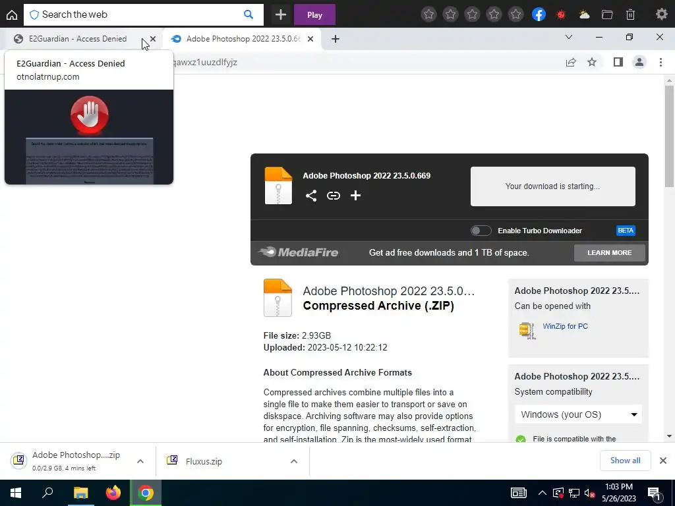Switch to E2Guardian - Access Denied tab
Image resolution: width=675 pixels, height=506 pixels.
[78, 39]
